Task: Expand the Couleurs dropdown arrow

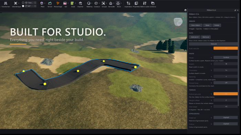Action: click(x=99, y=3)
